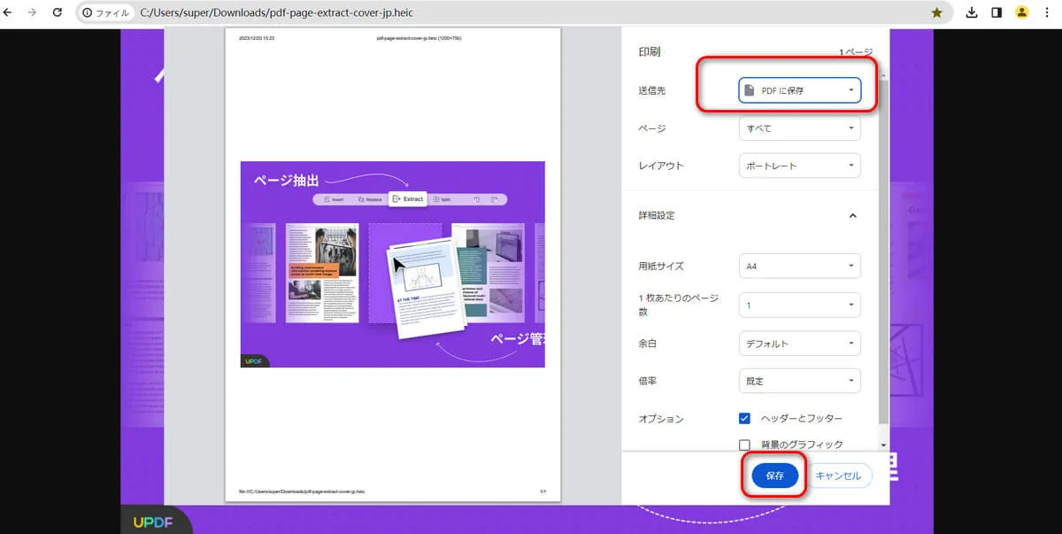Image resolution: width=1062 pixels, height=534 pixels.
Task: Click the print settings scrollbar down arrow
Action: click(882, 445)
